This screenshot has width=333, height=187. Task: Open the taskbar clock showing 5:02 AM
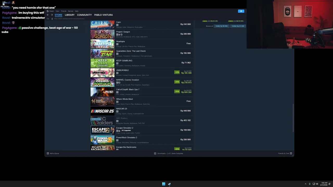tap(324, 184)
